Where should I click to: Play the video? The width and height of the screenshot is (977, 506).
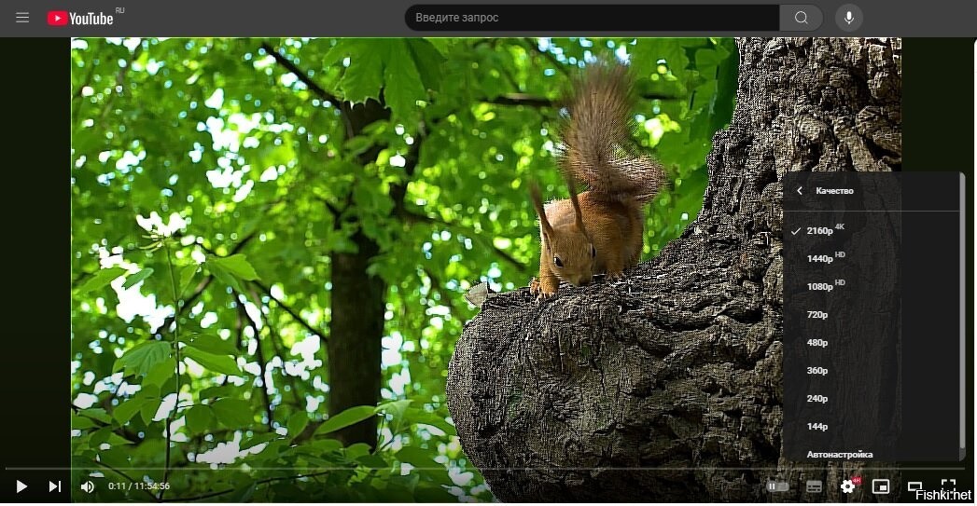click(x=21, y=486)
